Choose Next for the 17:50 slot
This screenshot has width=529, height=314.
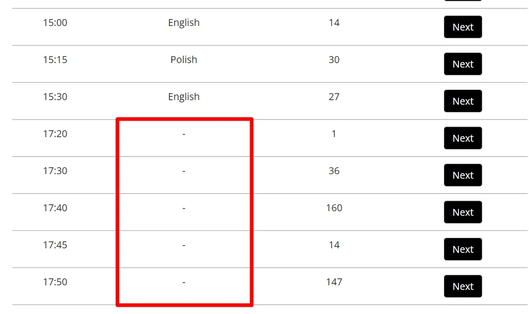[462, 287]
